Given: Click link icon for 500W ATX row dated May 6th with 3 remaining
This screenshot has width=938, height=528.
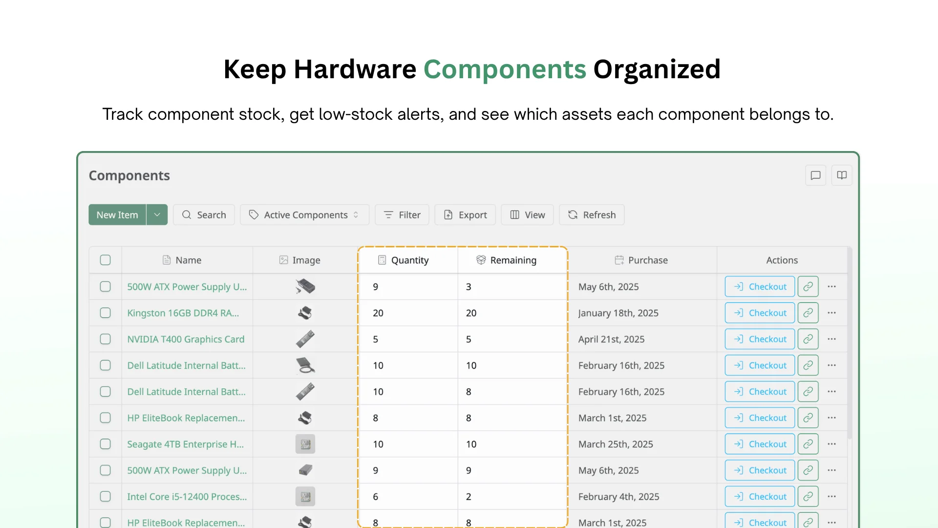Looking at the screenshot, I should coord(808,286).
